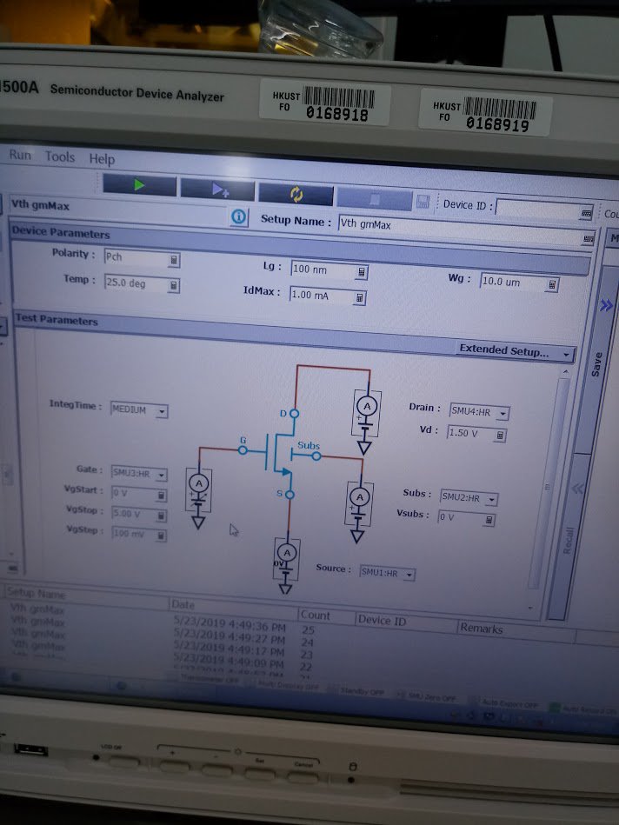The width and height of the screenshot is (619, 825).
Task: Click keyboard icon on Device Parameters bar
Action: (x=588, y=239)
